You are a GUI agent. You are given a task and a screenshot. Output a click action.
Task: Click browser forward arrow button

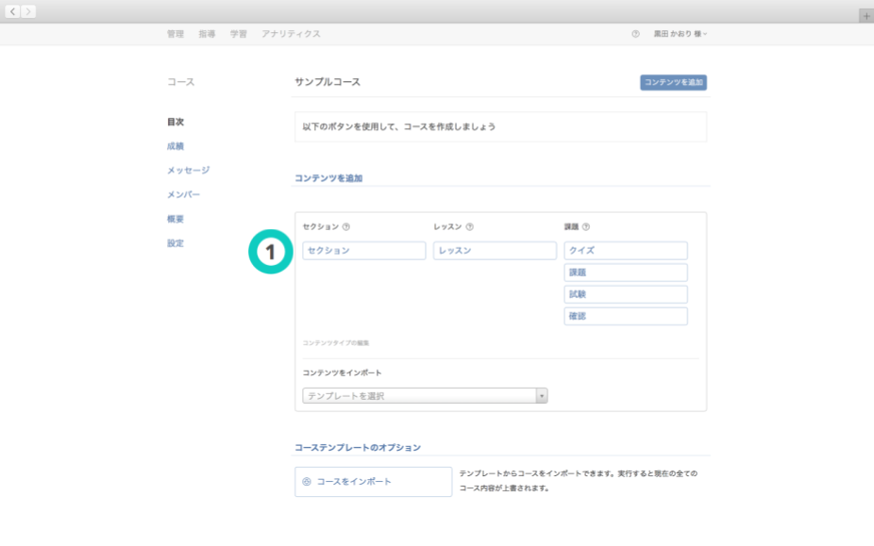(28, 11)
